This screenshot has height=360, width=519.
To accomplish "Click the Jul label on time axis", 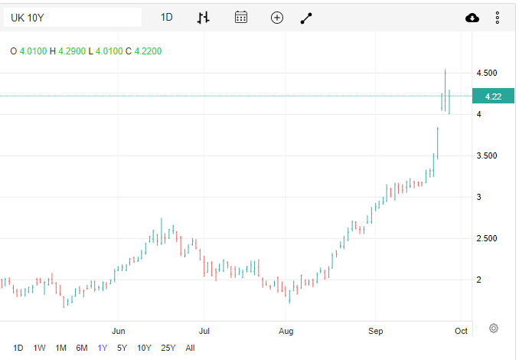I will point(204,331).
